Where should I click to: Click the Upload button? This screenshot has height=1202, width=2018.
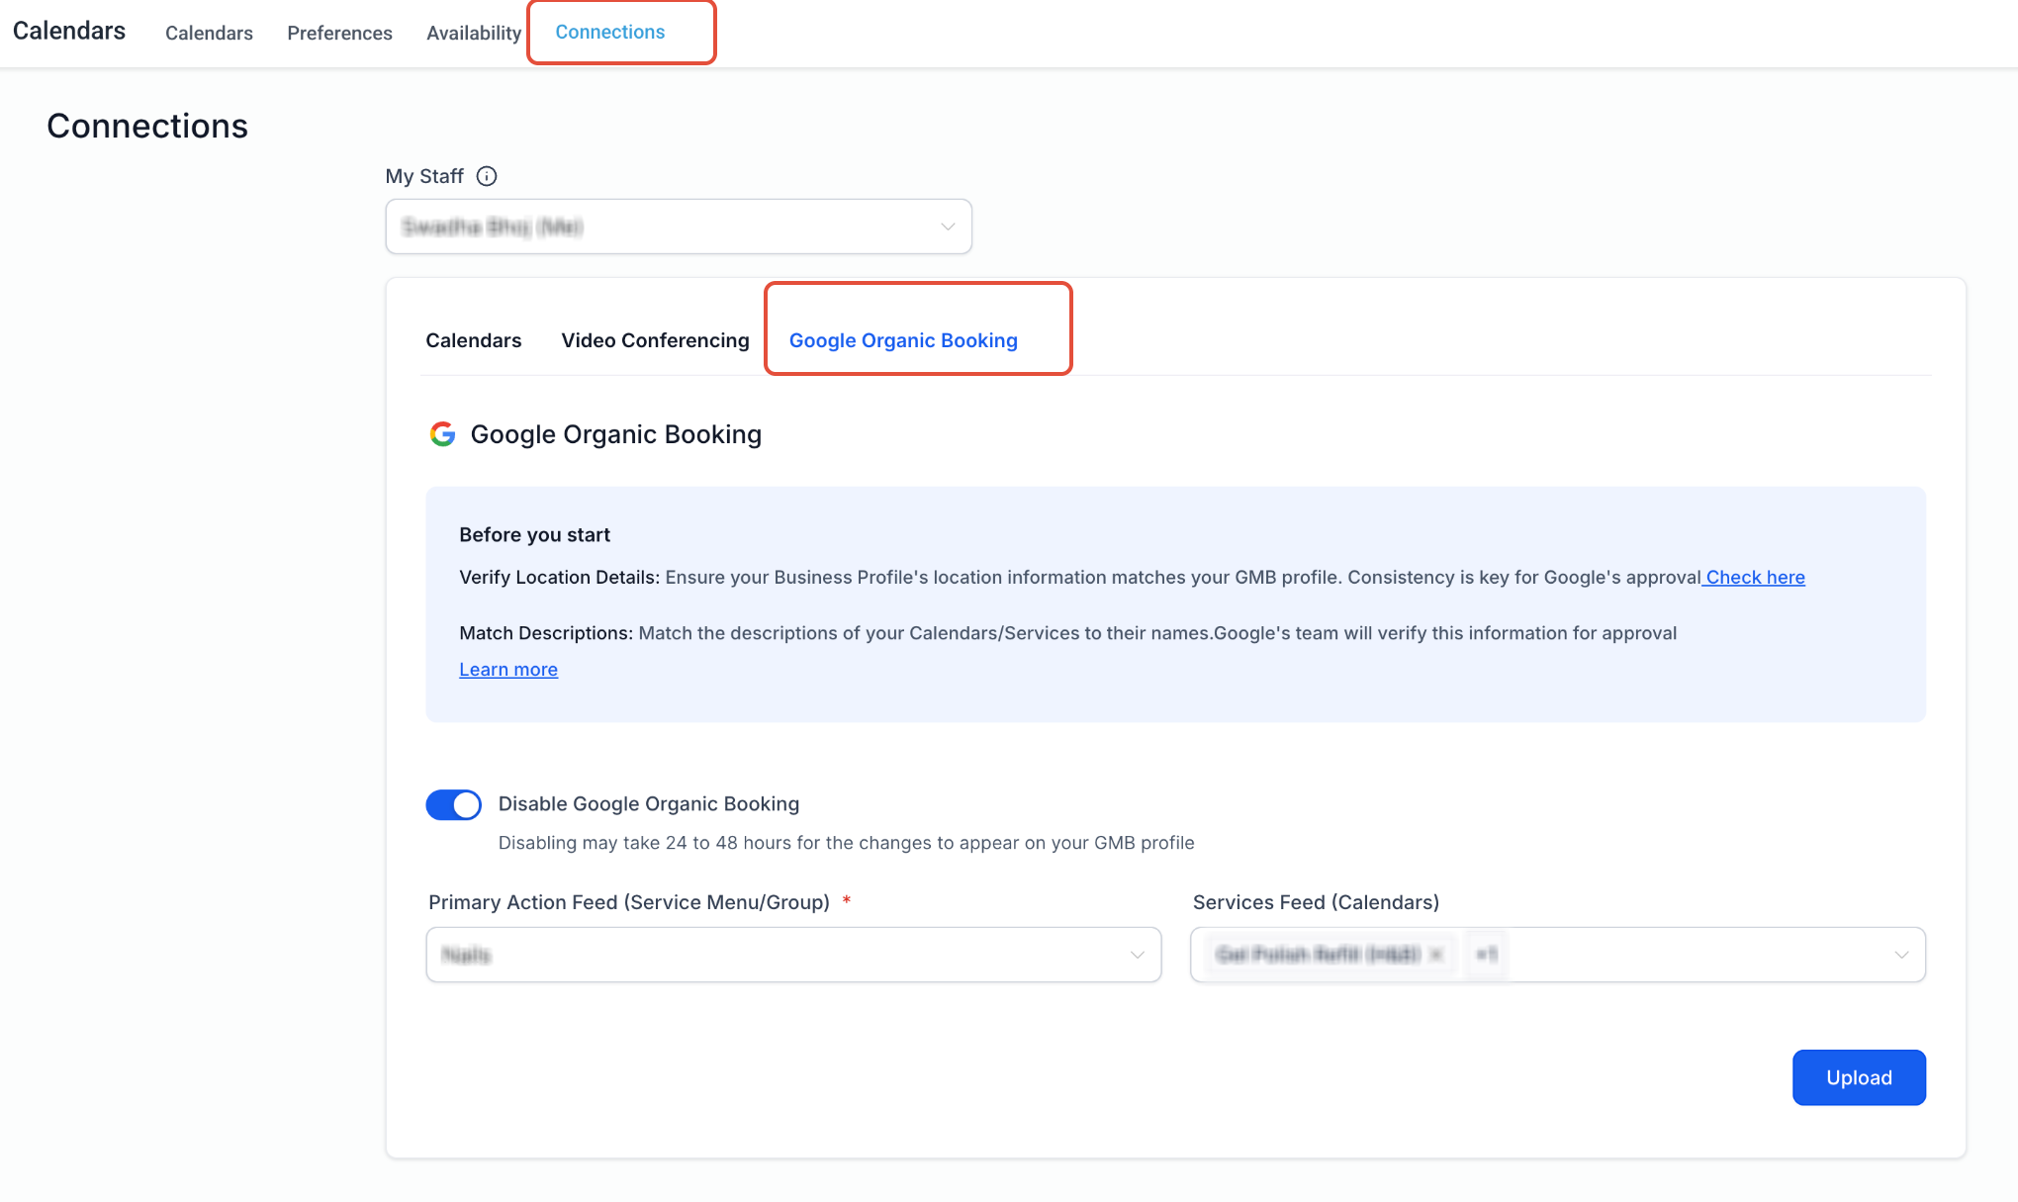pos(1859,1077)
